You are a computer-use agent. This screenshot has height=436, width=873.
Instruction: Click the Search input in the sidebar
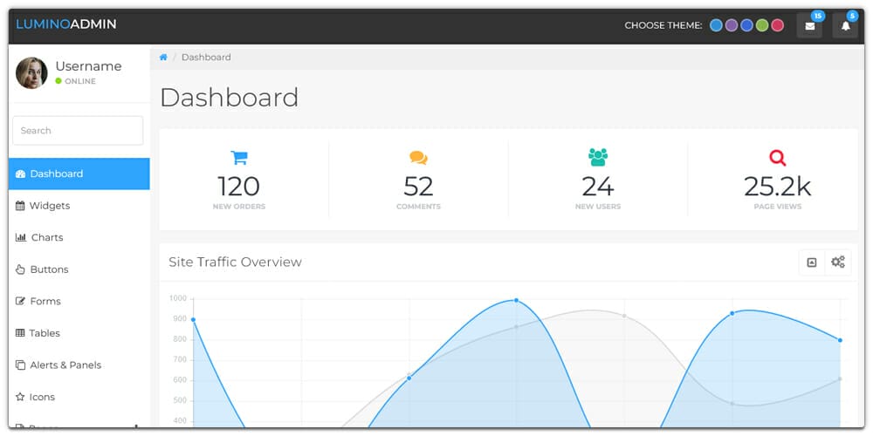[x=78, y=131]
